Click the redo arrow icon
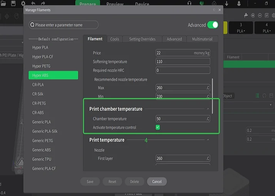 [x=43, y=3]
